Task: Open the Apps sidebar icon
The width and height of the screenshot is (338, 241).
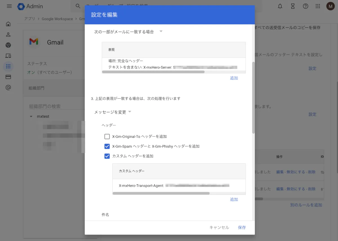Action: coord(8,67)
